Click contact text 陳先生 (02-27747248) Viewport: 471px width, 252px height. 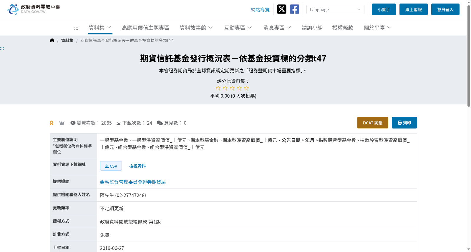(x=123, y=195)
